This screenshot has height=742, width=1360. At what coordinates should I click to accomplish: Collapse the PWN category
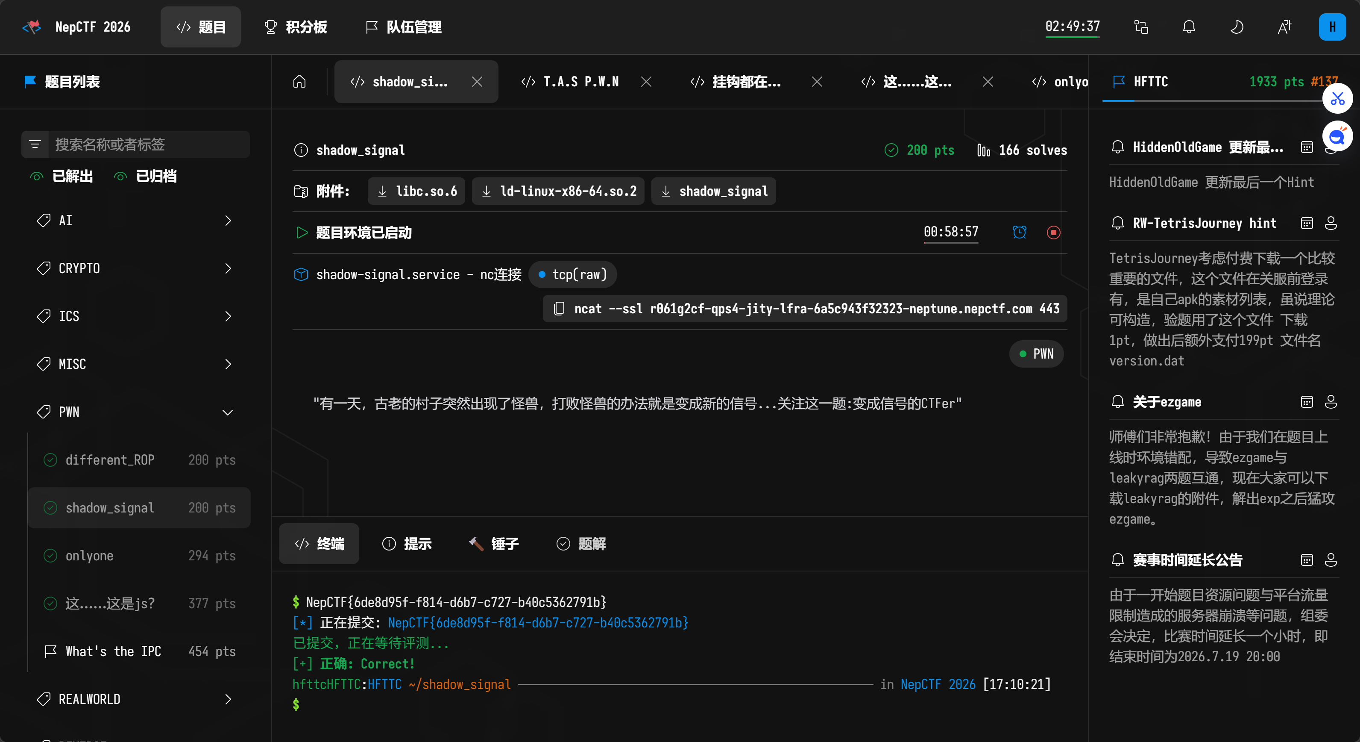pos(136,412)
